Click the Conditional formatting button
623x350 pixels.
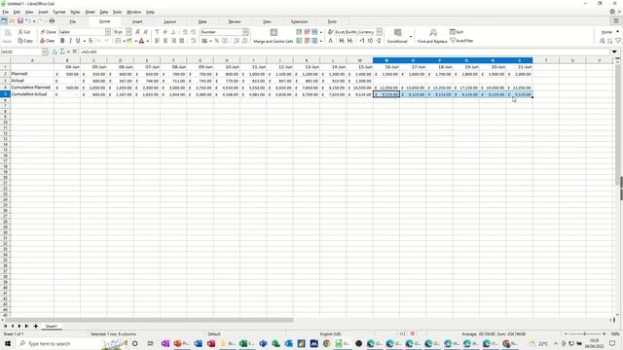point(397,36)
